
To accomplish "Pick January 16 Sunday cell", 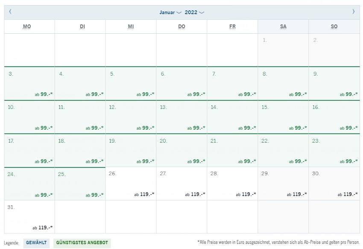I will pos(334,117).
